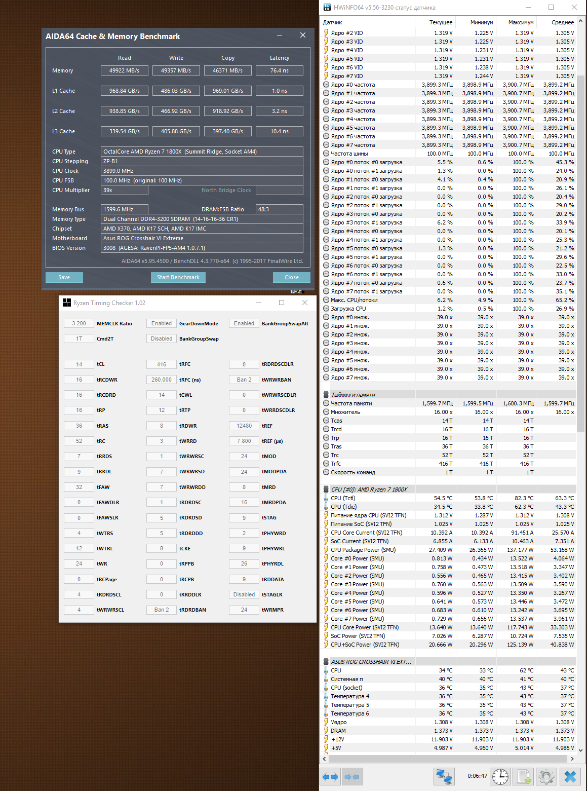
Task: Minimize the Ryzen Timing Checker window
Action: click(x=258, y=303)
